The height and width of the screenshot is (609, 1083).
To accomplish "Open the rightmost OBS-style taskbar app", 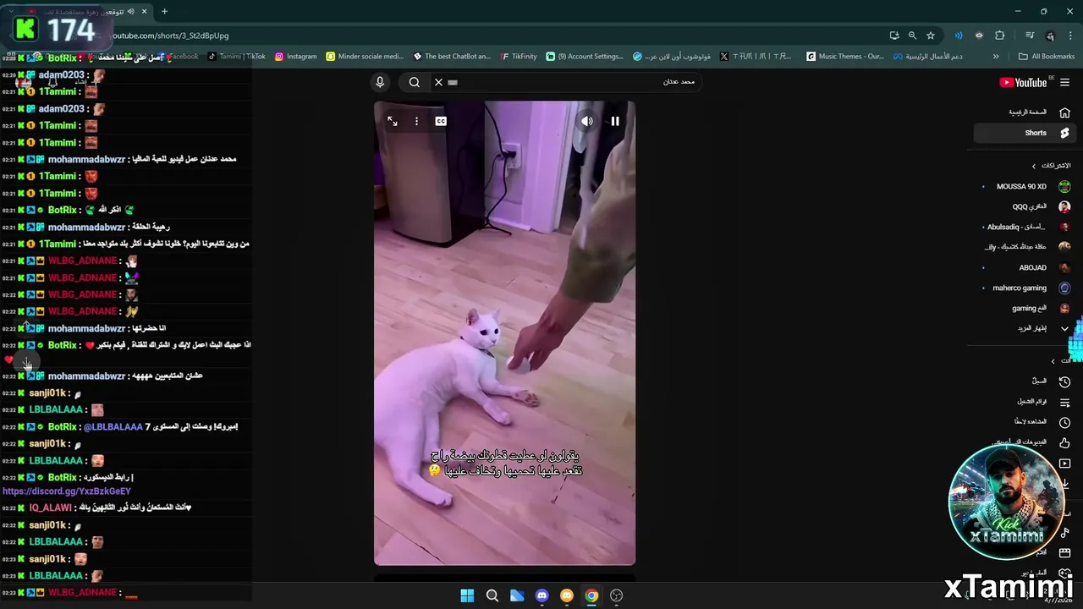I will (x=617, y=595).
